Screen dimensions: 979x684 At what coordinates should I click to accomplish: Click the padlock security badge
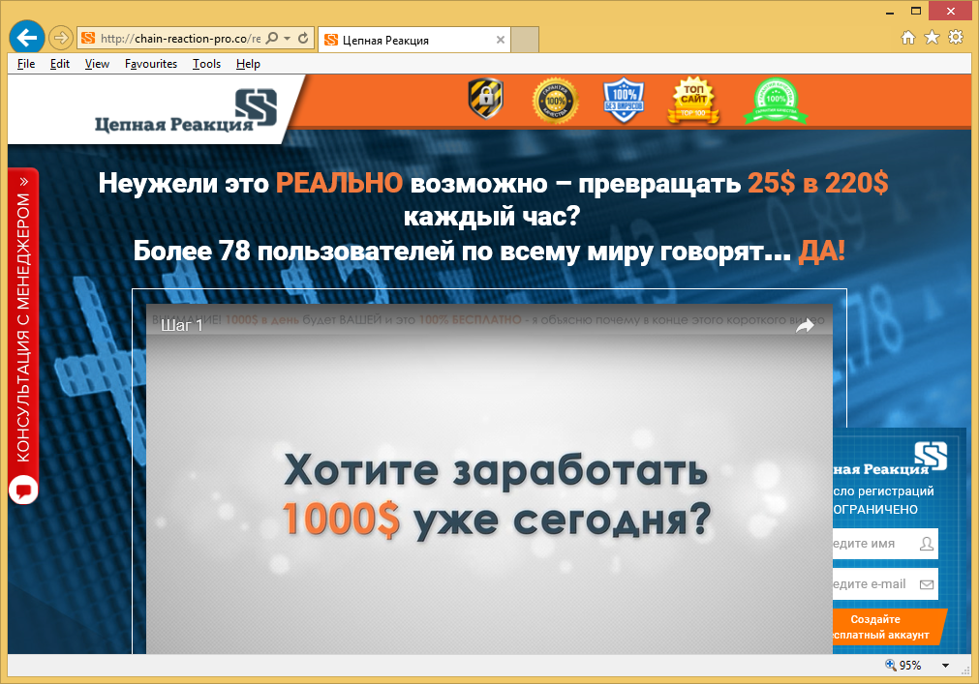point(485,99)
